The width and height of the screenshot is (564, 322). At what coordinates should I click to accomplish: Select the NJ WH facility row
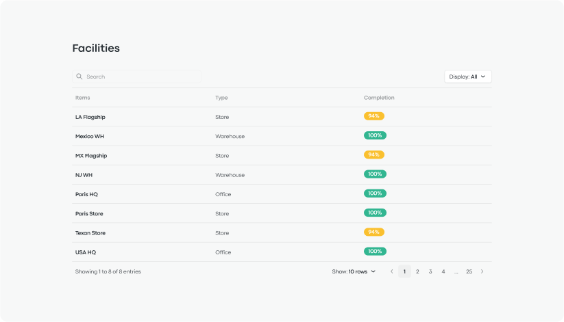[84, 175]
